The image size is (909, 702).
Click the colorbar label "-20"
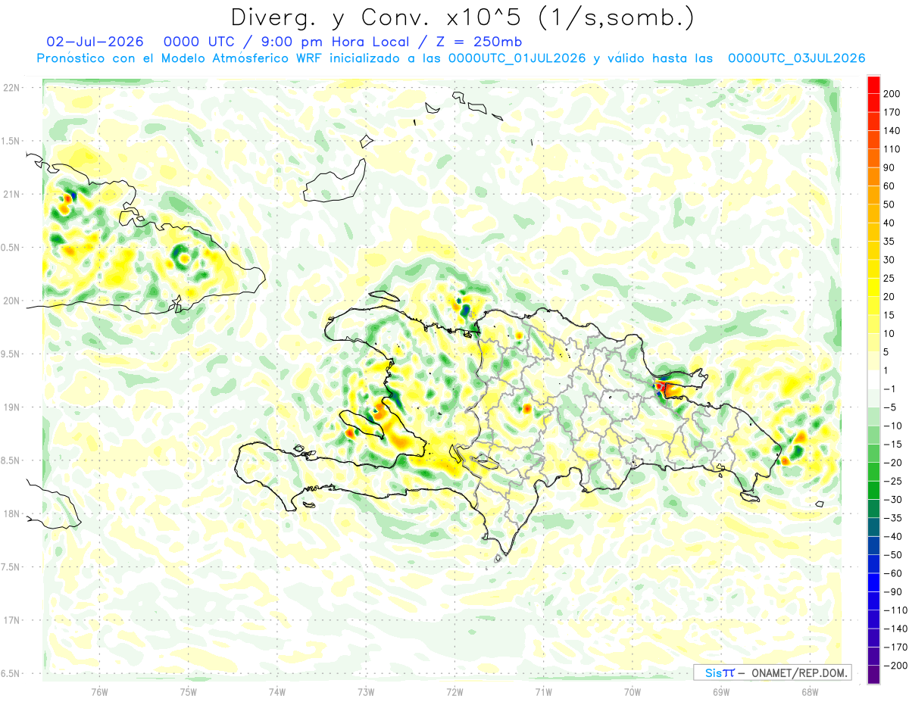[894, 463]
